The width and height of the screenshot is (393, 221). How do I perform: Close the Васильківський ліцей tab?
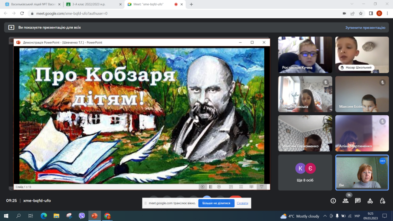pos(59,4)
